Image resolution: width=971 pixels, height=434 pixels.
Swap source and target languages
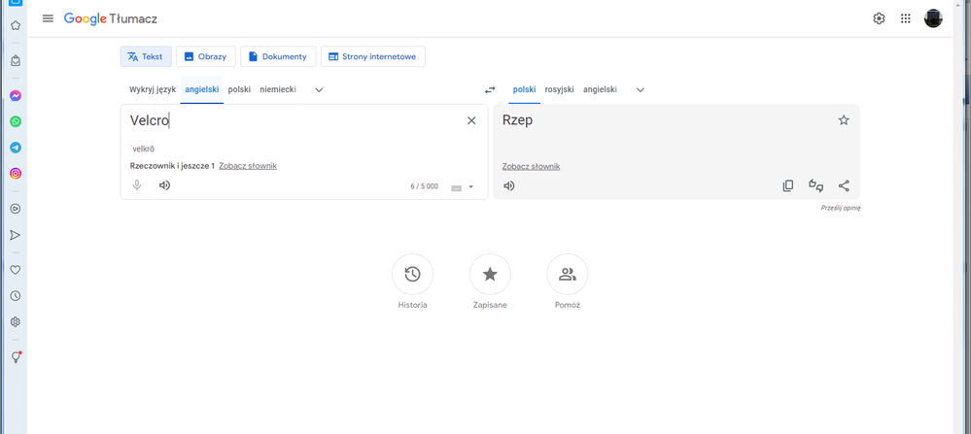point(490,89)
